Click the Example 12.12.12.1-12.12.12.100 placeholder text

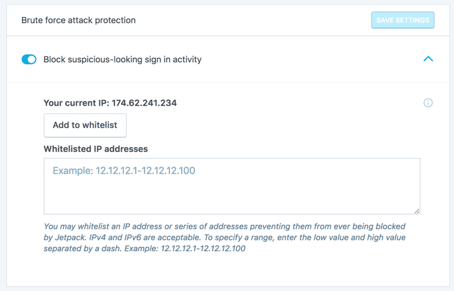coord(124,171)
